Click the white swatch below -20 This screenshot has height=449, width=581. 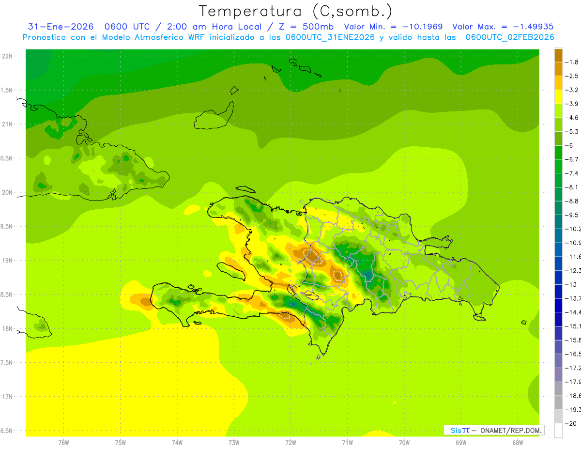(558, 430)
